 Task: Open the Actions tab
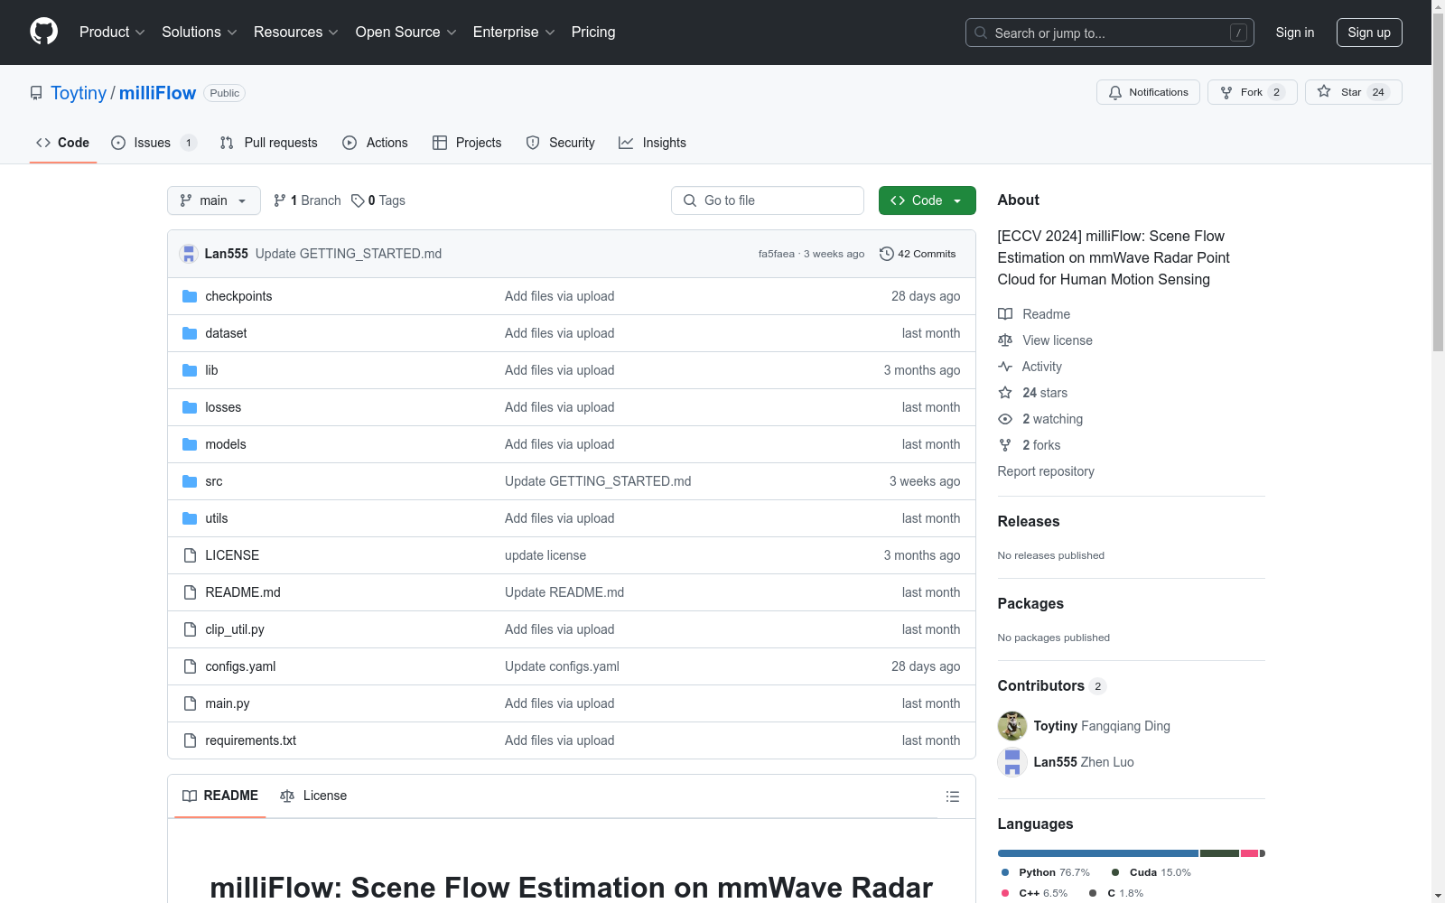click(375, 143)
